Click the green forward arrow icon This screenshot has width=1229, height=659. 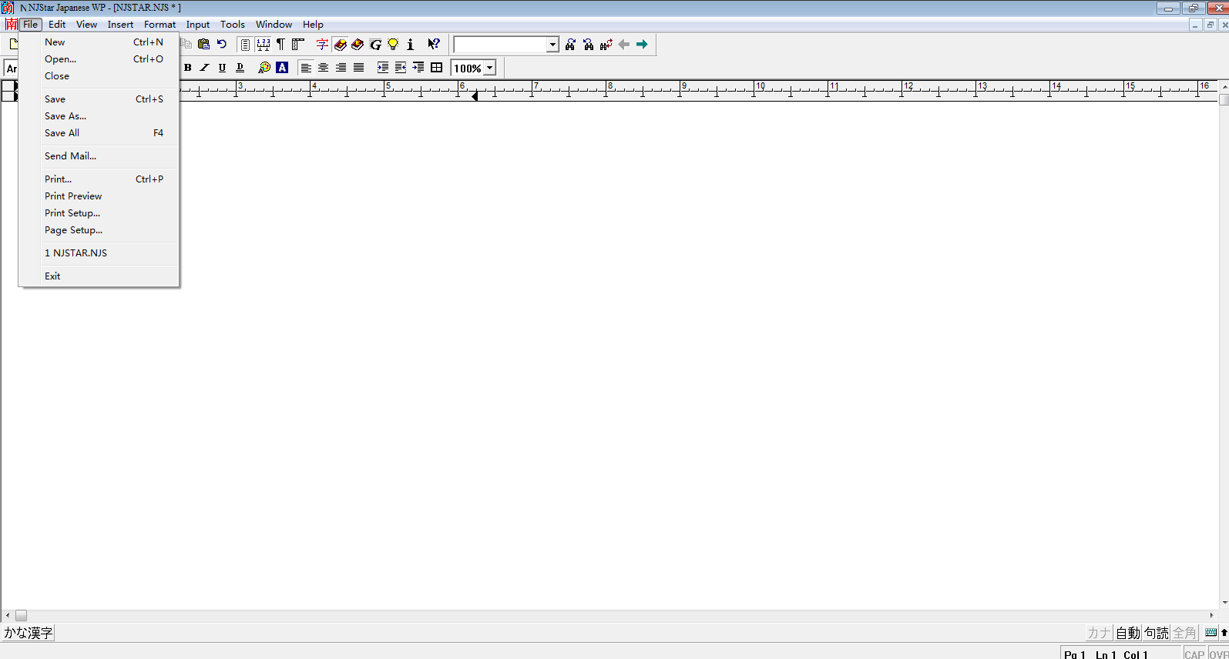[x=642, y=45]
